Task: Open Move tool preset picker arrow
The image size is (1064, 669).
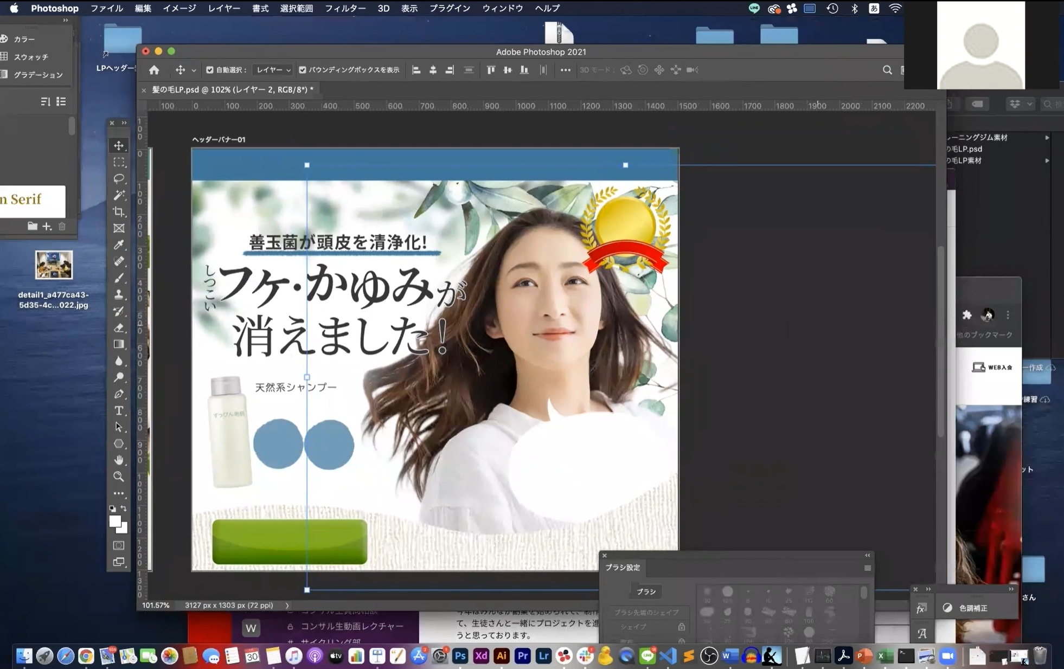Action: [x=194, y=70]
